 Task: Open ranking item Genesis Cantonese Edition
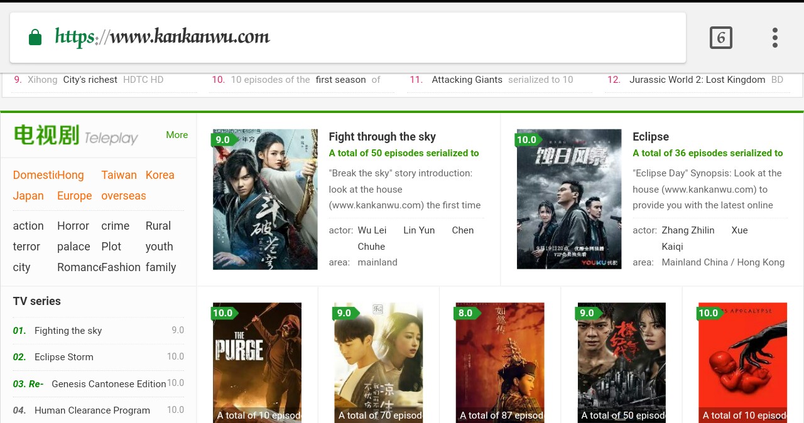(x=109, y=384)
